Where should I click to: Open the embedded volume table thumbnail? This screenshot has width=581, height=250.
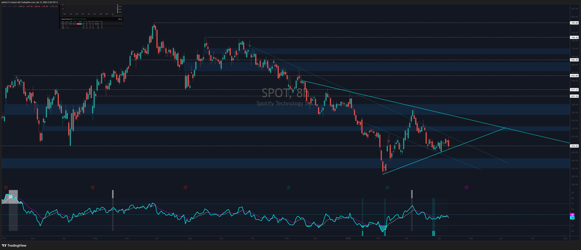point(92,16)
